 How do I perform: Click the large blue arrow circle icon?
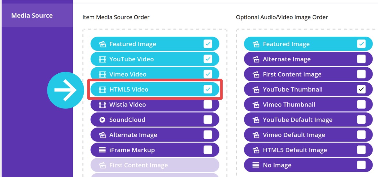point(65,90)
